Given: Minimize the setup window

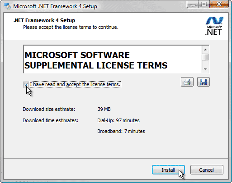Looking at the screenshot, I should [x=193, y=5].
